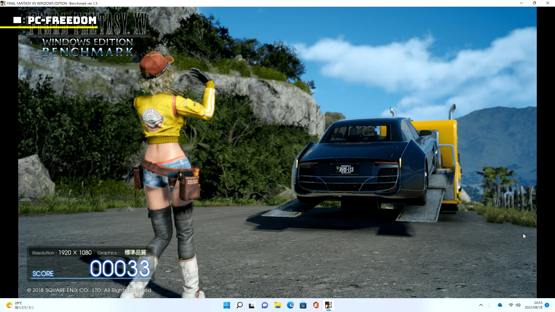Viewport: 555px width, 312px height.
Task: Open notification badge showing 3
Action: click(547, 305)
